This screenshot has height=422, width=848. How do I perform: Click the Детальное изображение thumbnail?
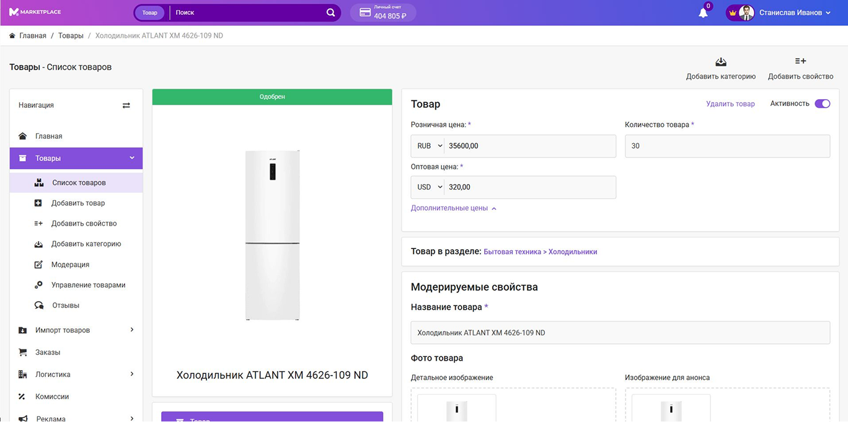point(457,408)
